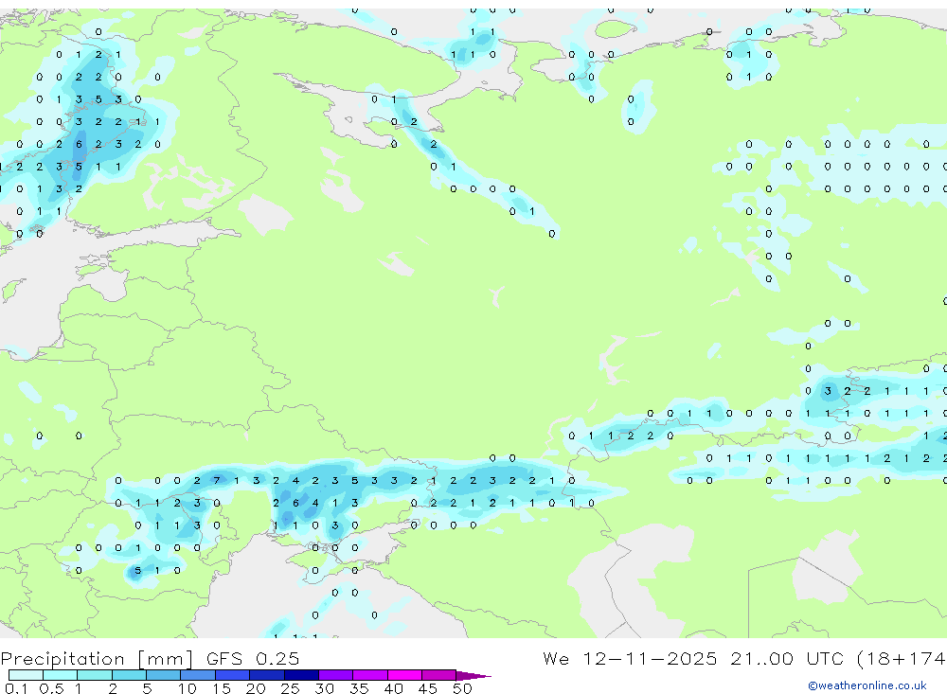The image size is (947, 694).
Task: Click the "Precipitation [mm]" title text
Action: tap(97, 659)
